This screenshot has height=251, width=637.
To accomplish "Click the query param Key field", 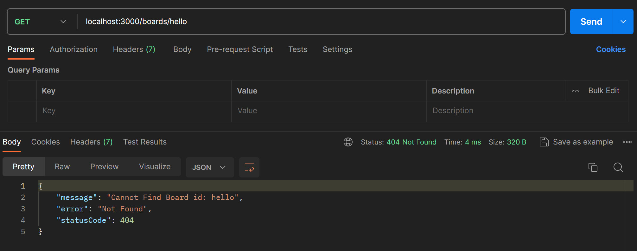I will [133, 111].
